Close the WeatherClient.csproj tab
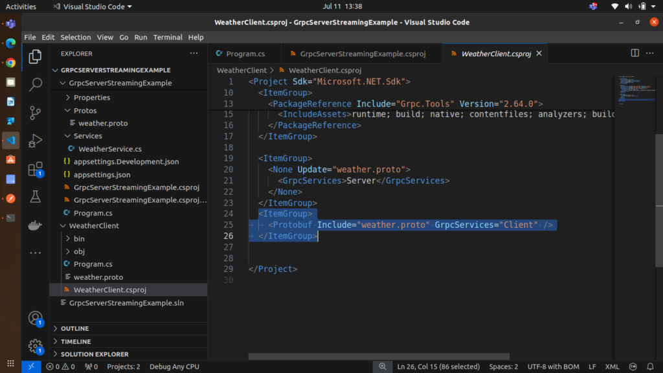 point(538,54)
